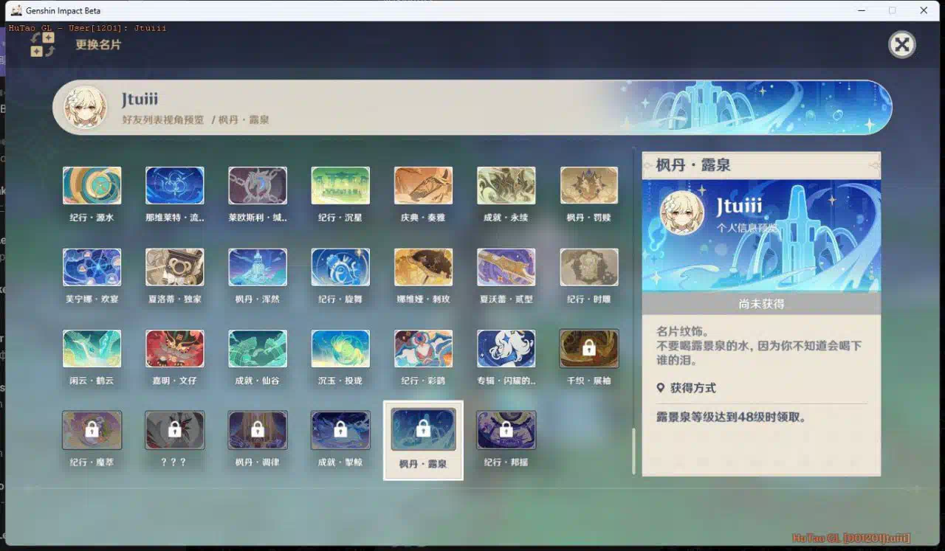
Task: Choose the 纪行·彩鹊 namecard
Action: 423,348
